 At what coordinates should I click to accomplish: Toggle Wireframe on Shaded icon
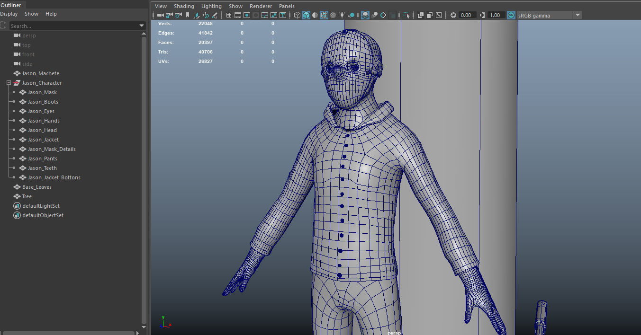[x=324, y=15]
